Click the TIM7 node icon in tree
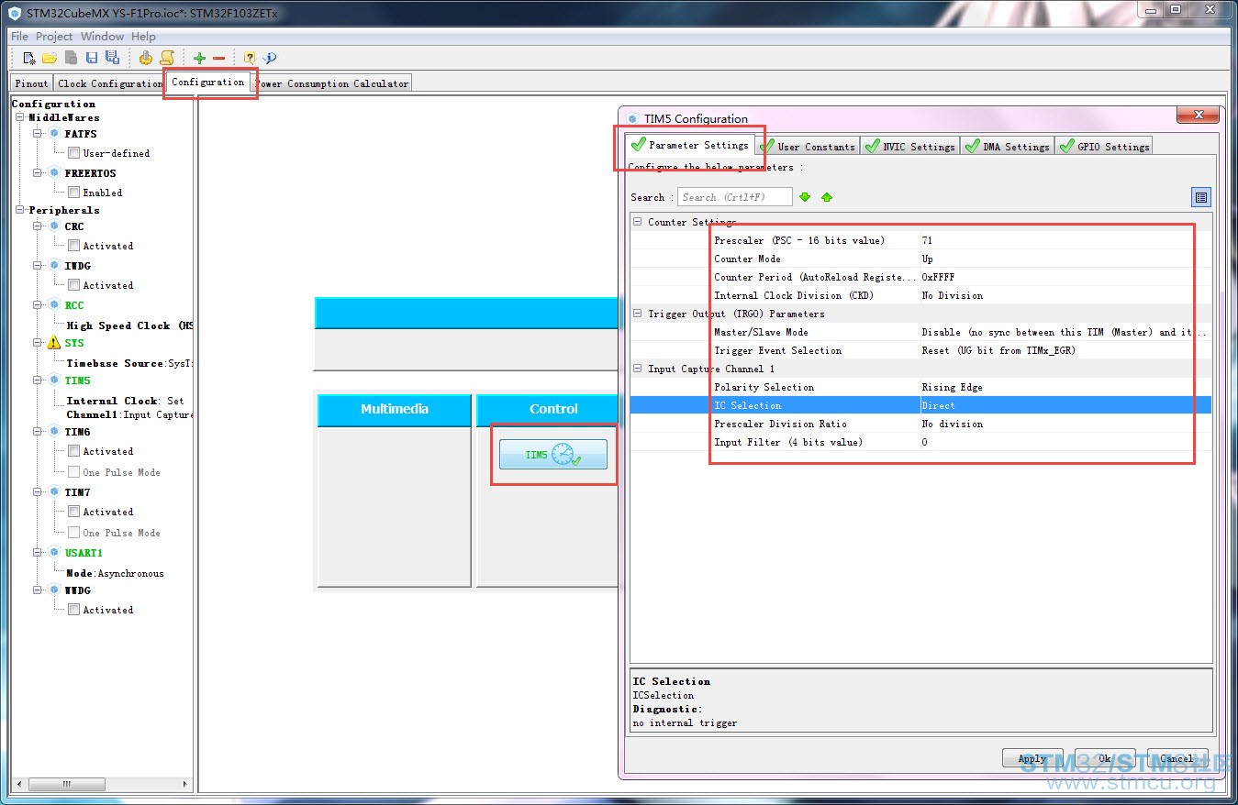The image size is (1238, 805). pos(54,492)
